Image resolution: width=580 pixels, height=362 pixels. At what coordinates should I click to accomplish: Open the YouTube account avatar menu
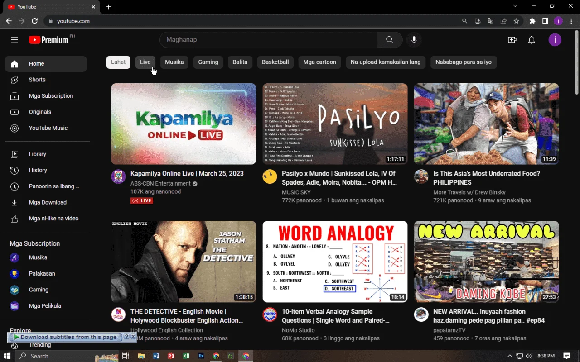[x=555, y=40]
